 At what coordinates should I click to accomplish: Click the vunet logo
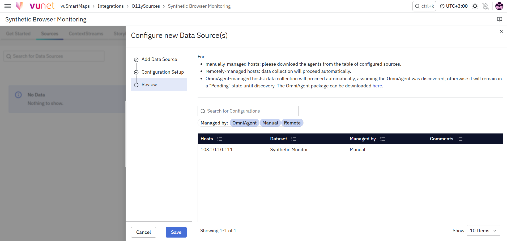coord(35,6)
